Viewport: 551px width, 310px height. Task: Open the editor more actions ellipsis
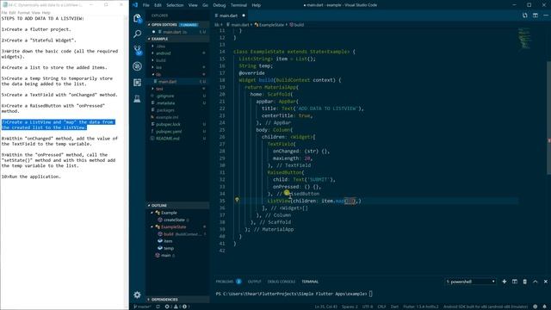click(546, 15)
